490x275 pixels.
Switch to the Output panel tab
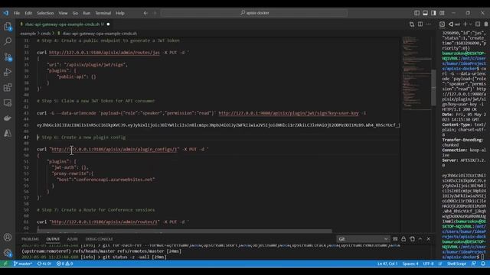click(x=53, y=239)
